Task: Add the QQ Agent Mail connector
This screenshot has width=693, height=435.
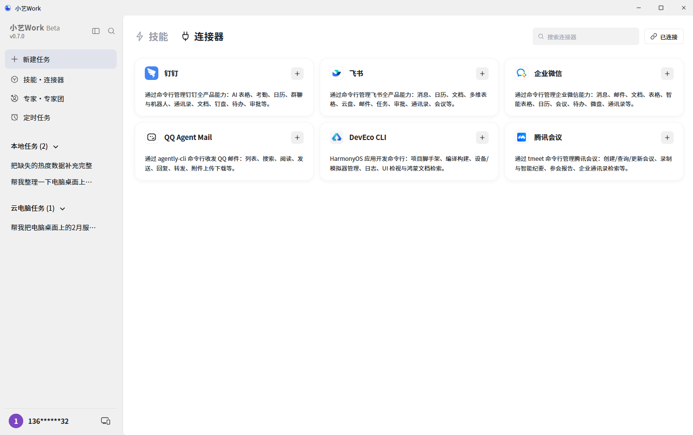Action: click(297, 138)
